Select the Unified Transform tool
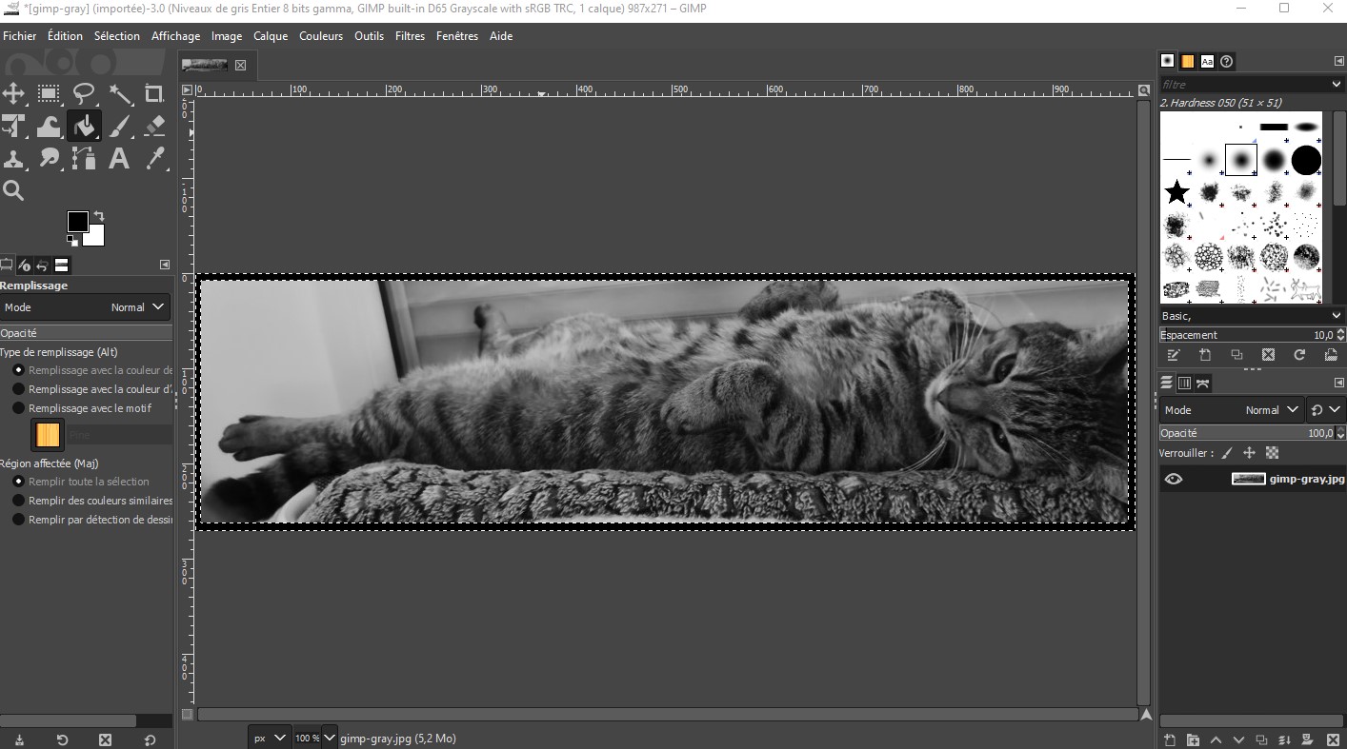The width and height of the screenshot is (1347, 749). [13, 126]
